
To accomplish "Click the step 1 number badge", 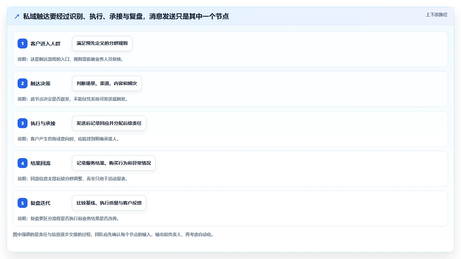I will coord(23,43).
